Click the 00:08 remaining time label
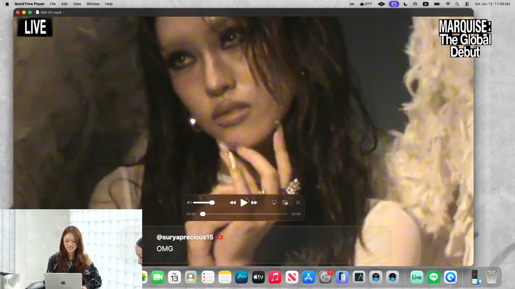 tap(296, 214)
